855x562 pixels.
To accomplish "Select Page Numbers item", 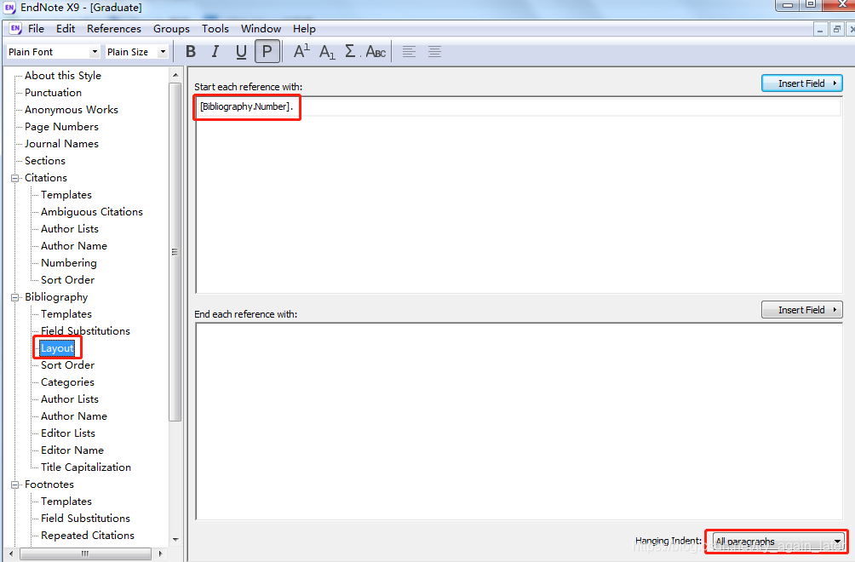I will (x=61, y=127).
